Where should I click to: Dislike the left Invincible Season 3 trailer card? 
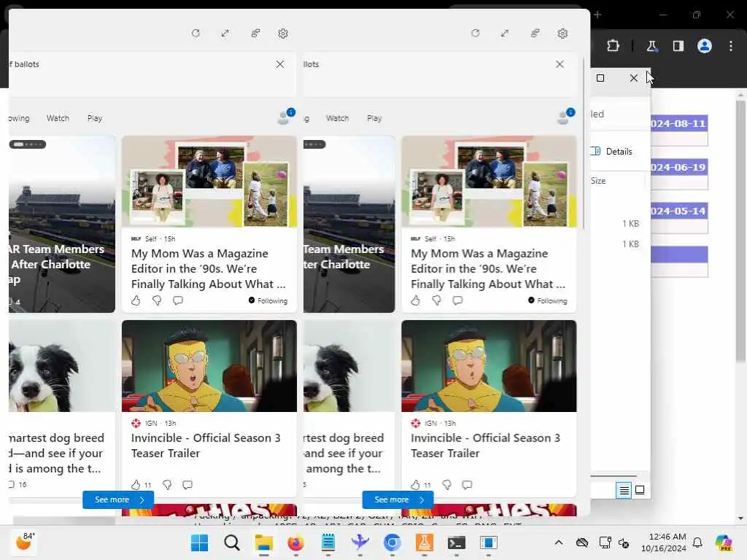167,485
